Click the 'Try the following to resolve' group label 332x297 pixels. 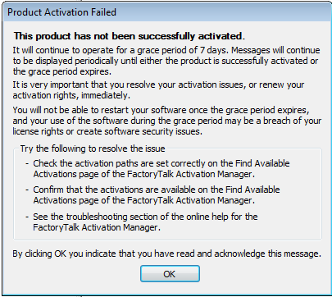[93, 148]
